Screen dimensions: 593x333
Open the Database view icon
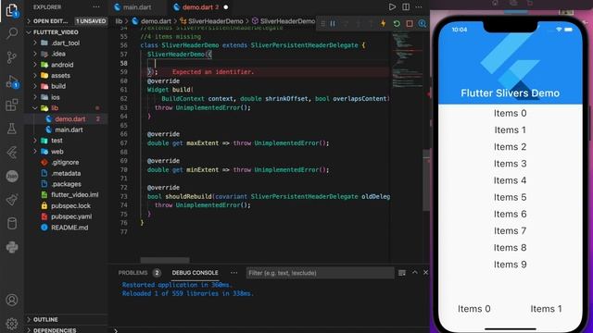coord(12,224)
